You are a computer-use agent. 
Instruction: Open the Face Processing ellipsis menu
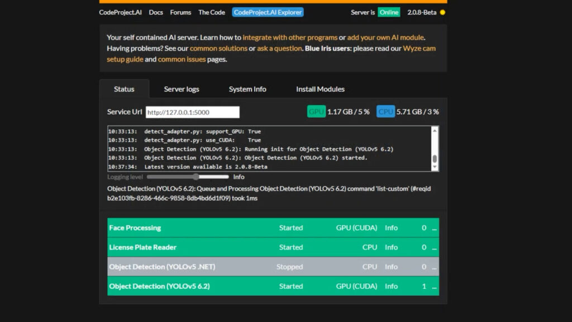(434, 228)
